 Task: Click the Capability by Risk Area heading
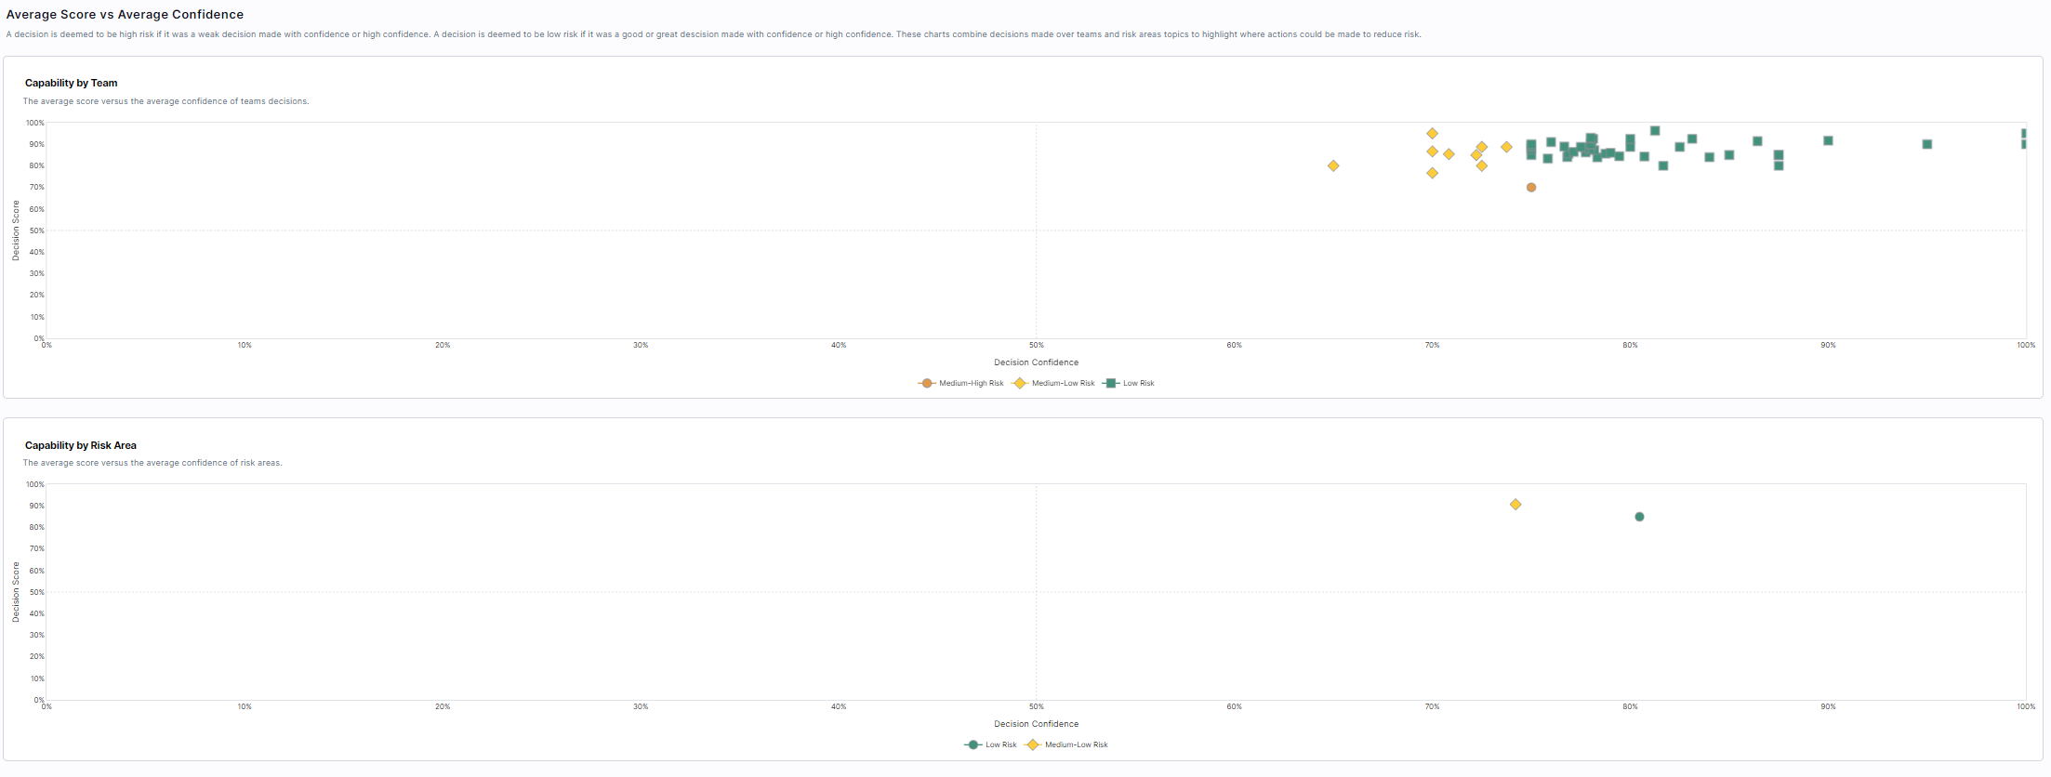[x=80, y=445]
